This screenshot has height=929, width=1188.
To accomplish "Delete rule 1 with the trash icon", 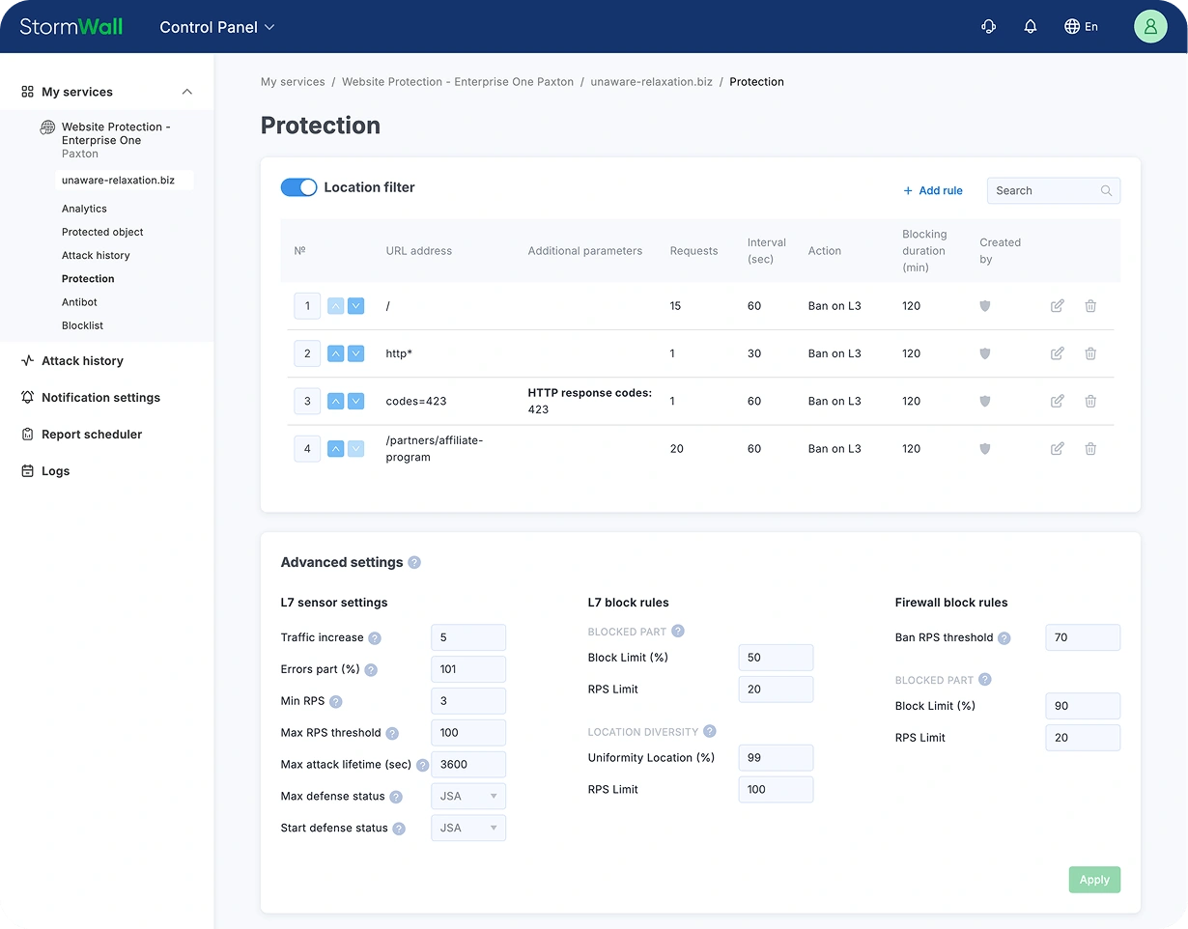I will (x=1090, y=306).
